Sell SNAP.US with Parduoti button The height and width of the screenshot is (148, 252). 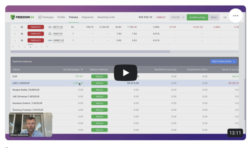(36, 34)
